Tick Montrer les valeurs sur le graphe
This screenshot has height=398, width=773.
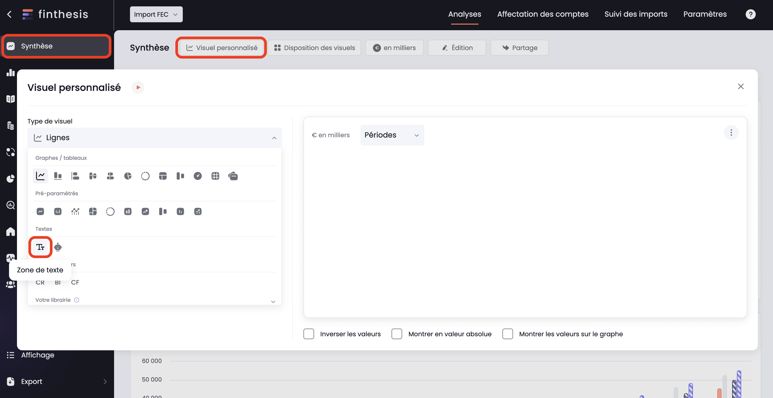tap(507, 334)
